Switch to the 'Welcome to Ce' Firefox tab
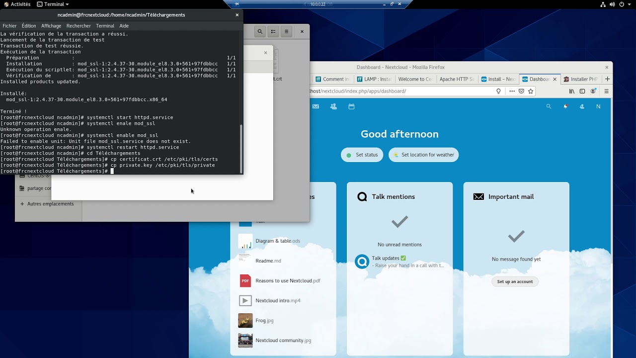Image resolution: width=636 pixels, height=358 pixels. (415, 79)
